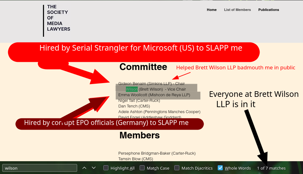Click the Committee heading

pos(143,67)
